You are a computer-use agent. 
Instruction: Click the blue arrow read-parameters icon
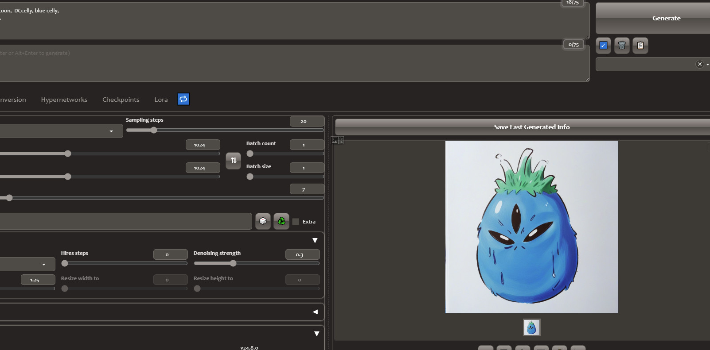point(603,45)
